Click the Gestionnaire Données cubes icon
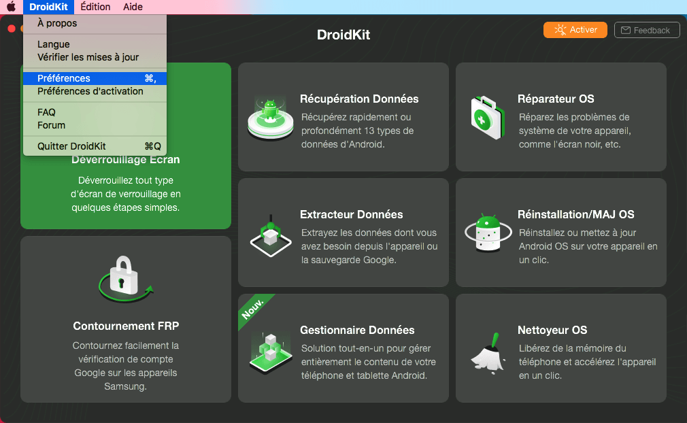This screenshot has height=423, width=687. [271, 353]
